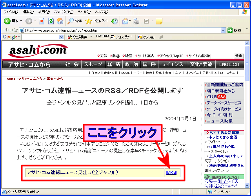Open the View menu
The height and width of the screenshot is (196, 251).
pyautogui.click(x=44, y=12)
